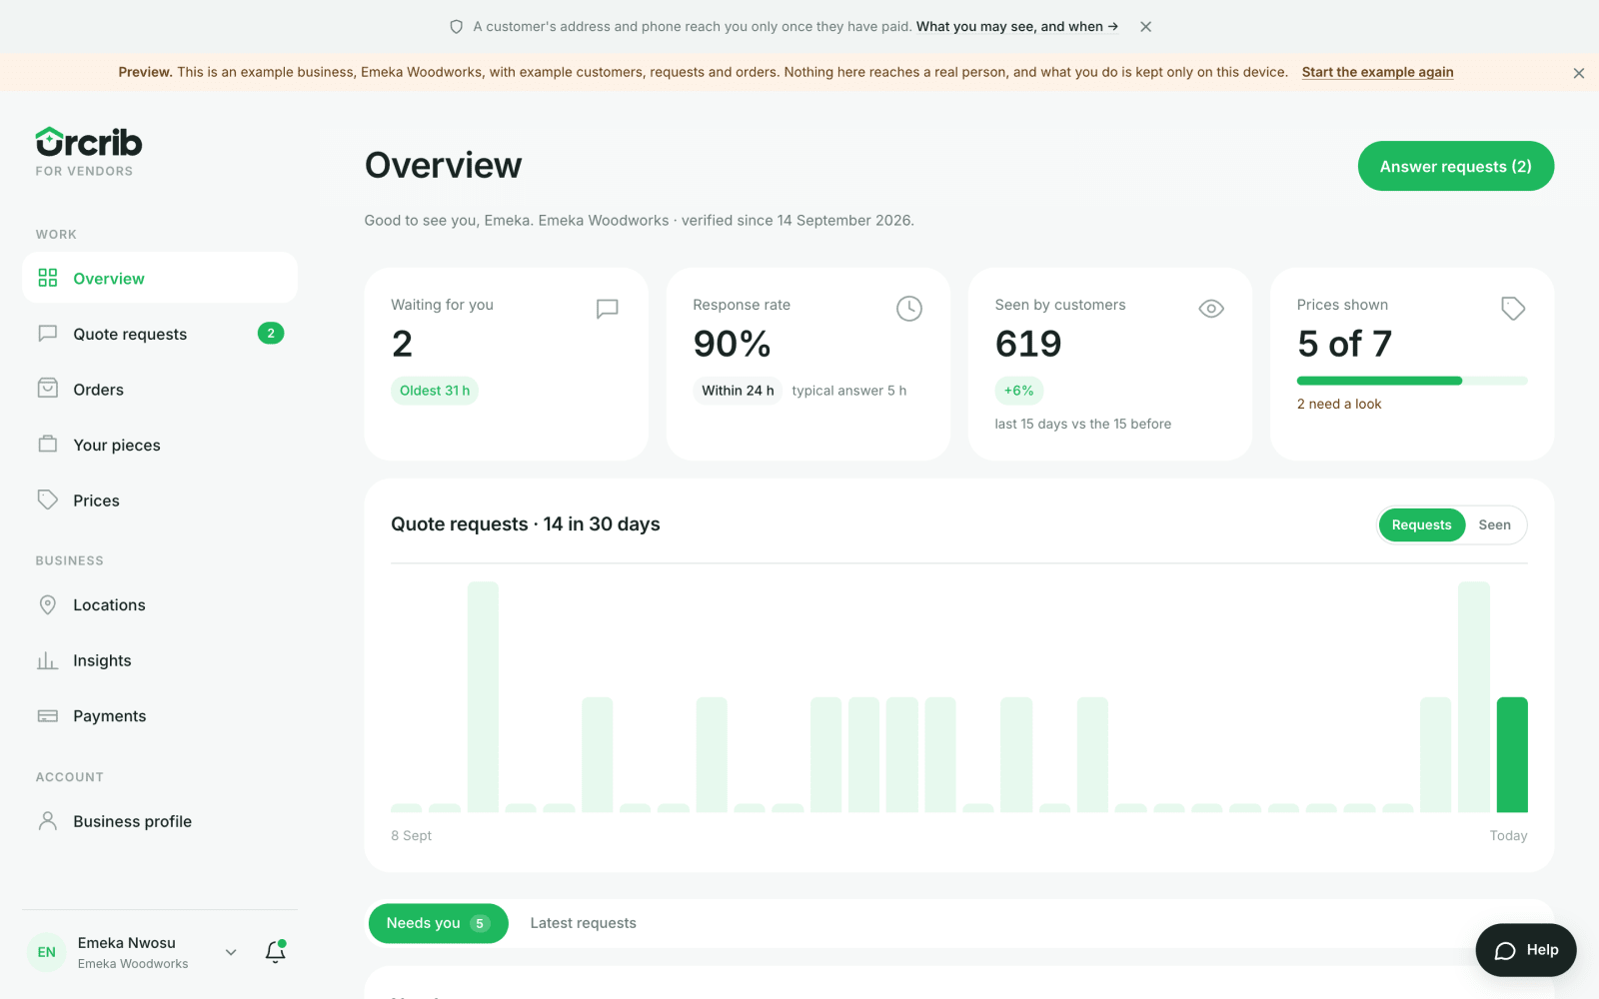Click the 'Oldest 31 h' badge
The image size is (1599, 999).
tap(434, 391)
